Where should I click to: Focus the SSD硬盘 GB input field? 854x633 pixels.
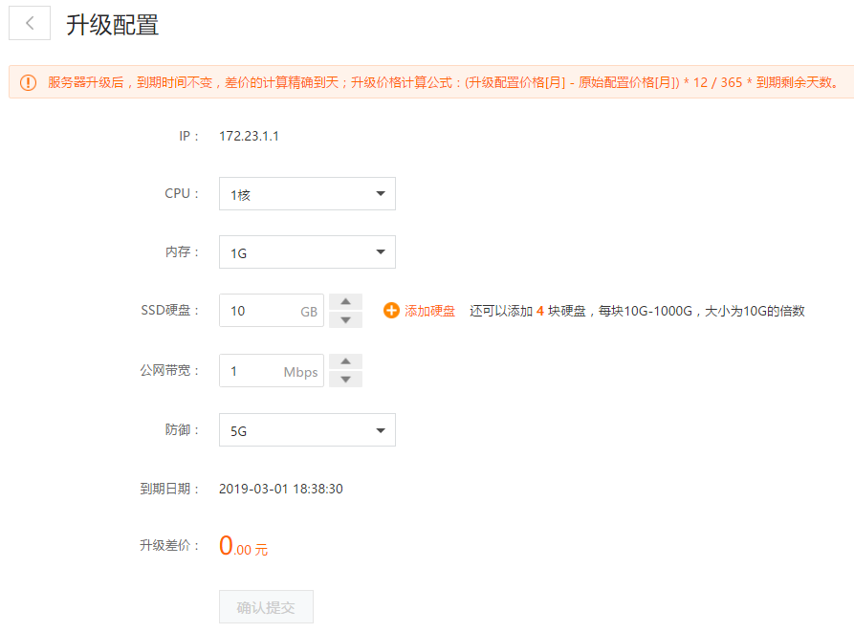(x=260, y=311)
